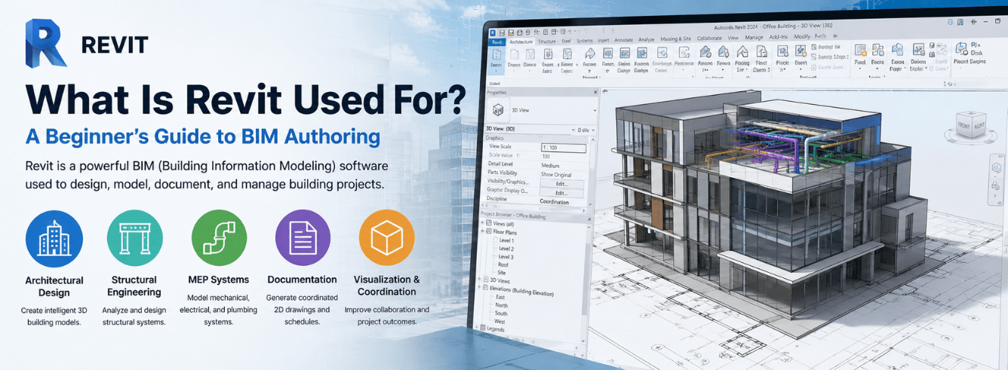
Task: Select Level 1 floor plan
Action: click(x=506, y=240)
